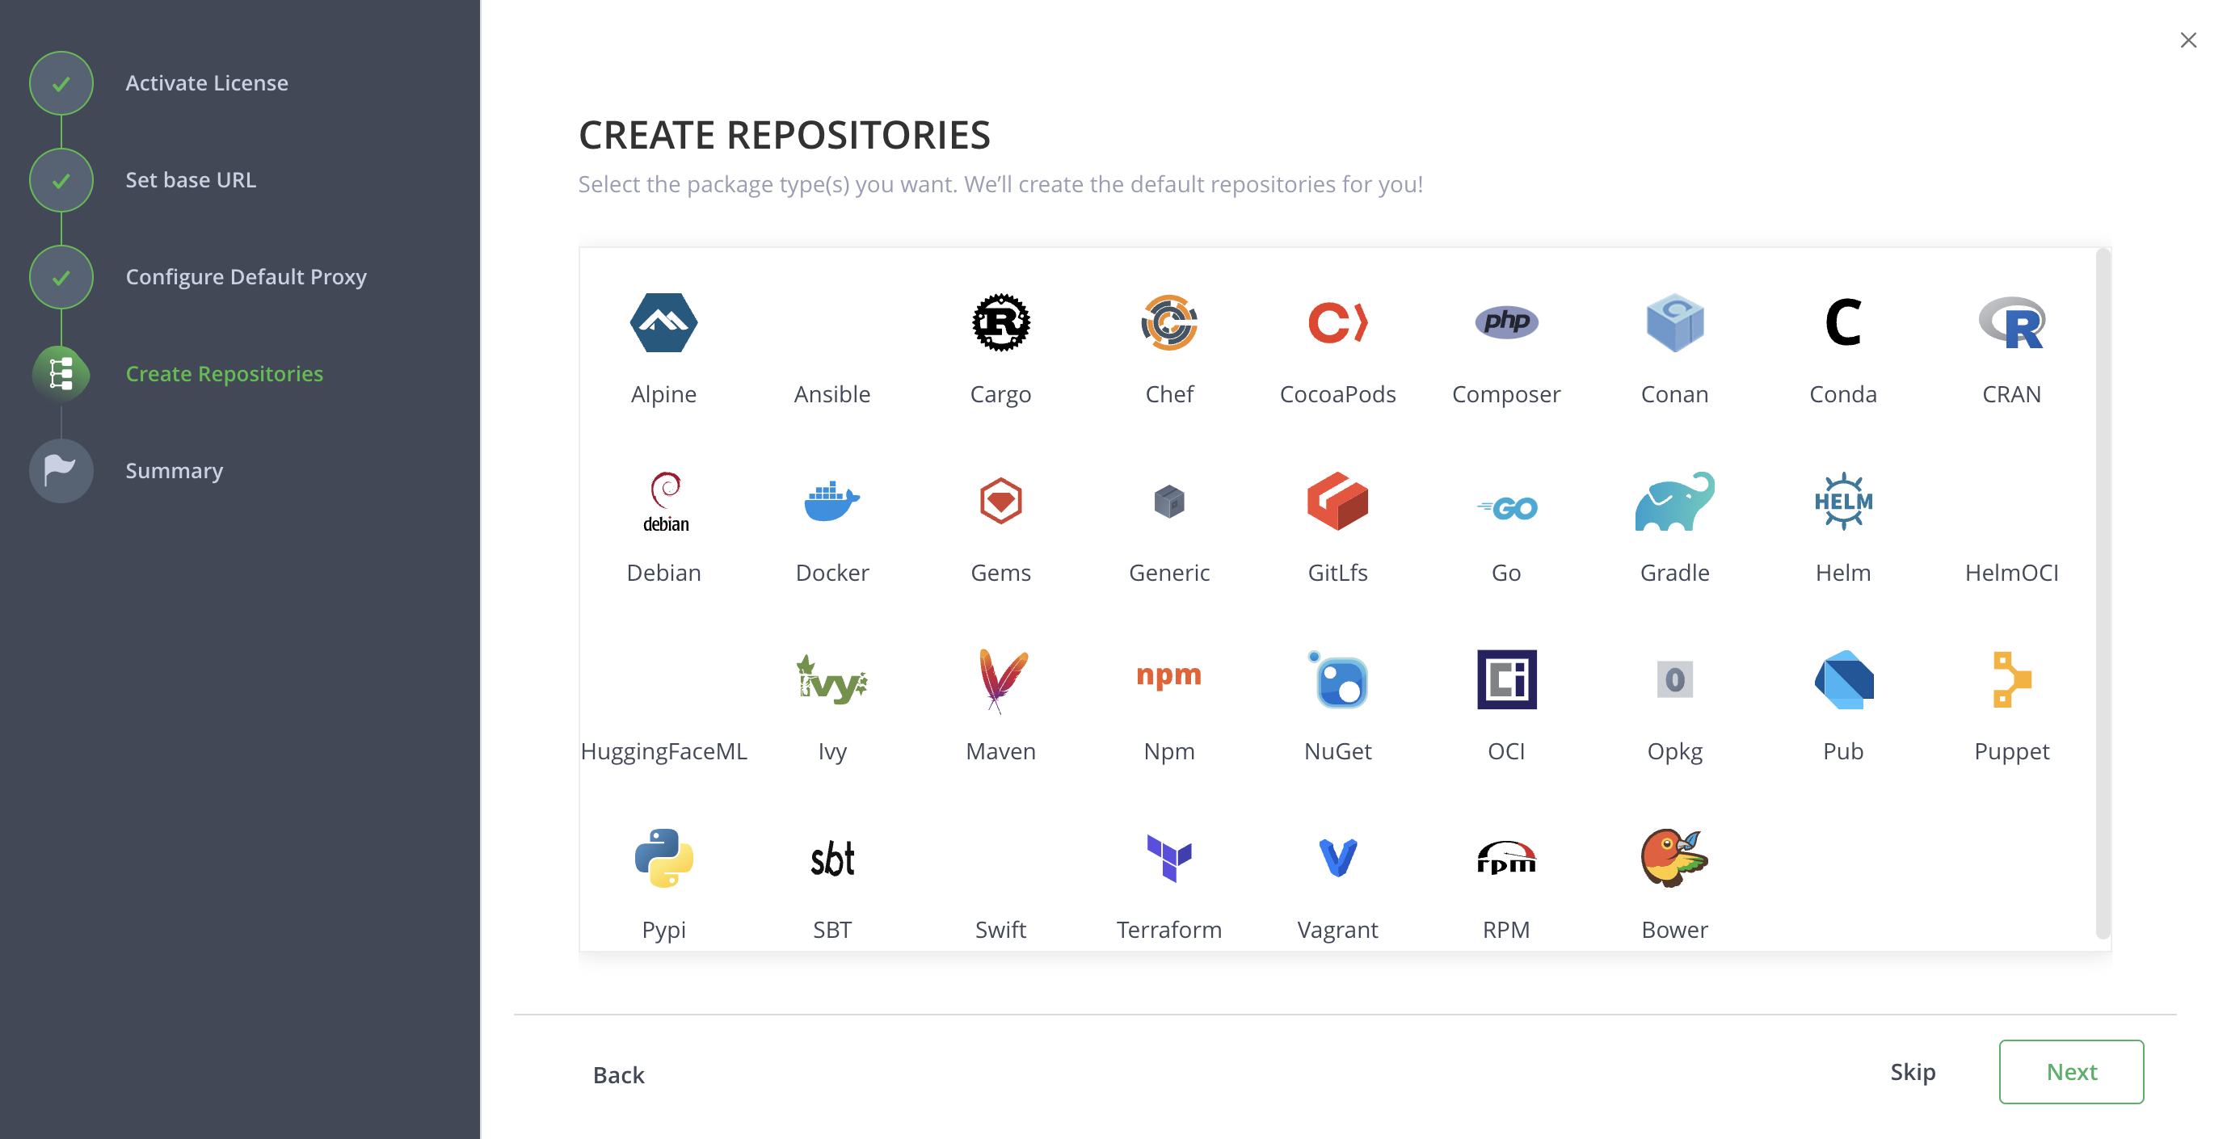
Task: Skip the repository creation step
Action: [x=1913, y=1072]
